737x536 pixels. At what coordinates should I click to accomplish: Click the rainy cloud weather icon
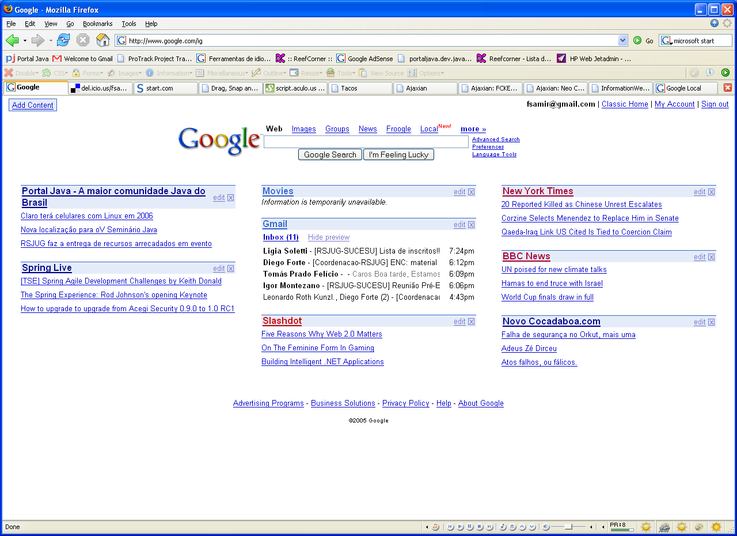pos(664,527)
